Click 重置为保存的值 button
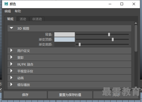 click(x=70, y=95)
